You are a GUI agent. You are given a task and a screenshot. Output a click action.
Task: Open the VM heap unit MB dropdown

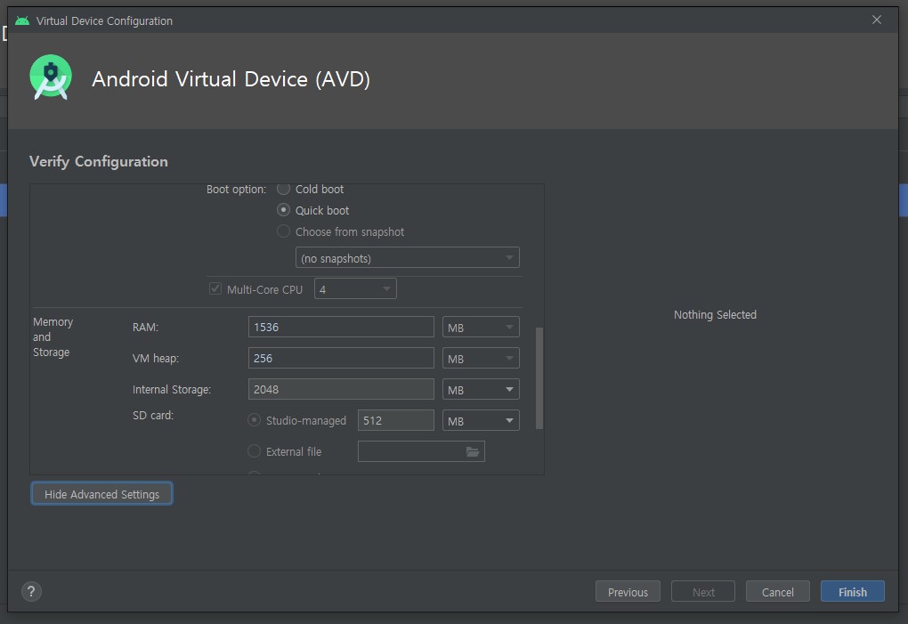[481, 359]
